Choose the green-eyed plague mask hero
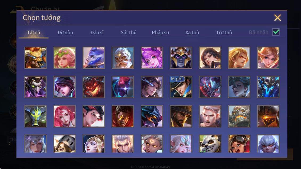 tap(35, 87)
